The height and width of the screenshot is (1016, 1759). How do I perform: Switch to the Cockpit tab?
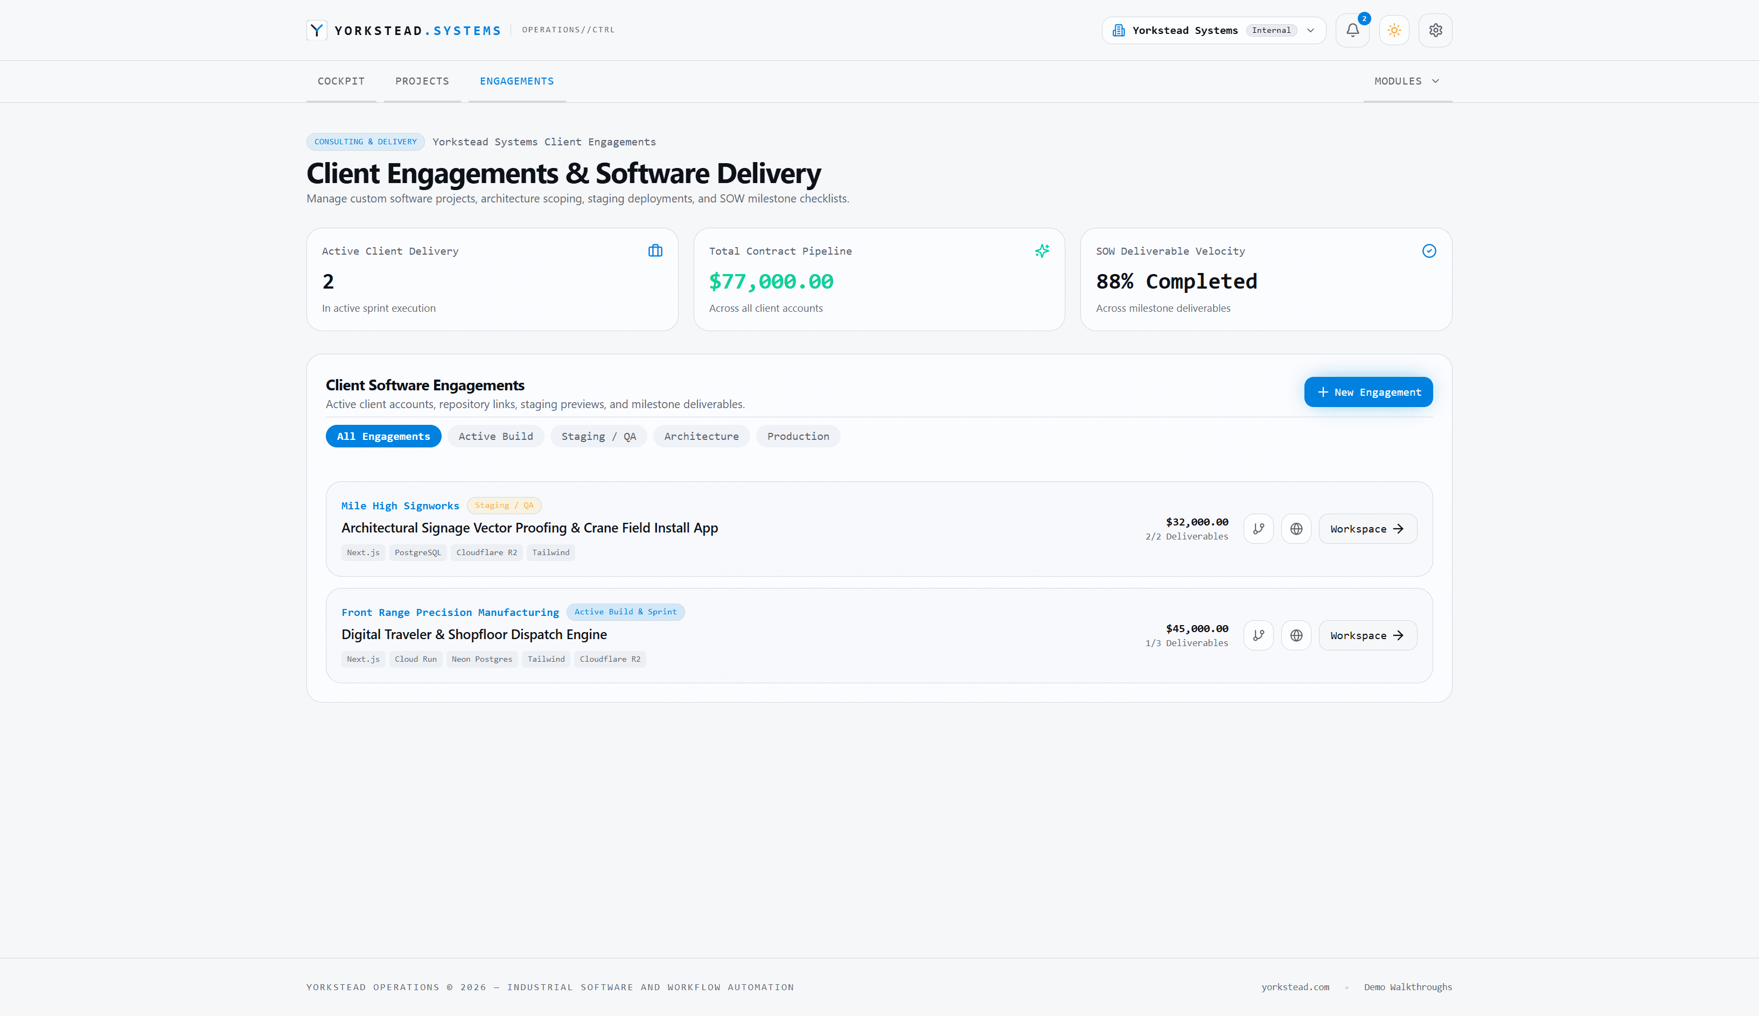(340, 81)
